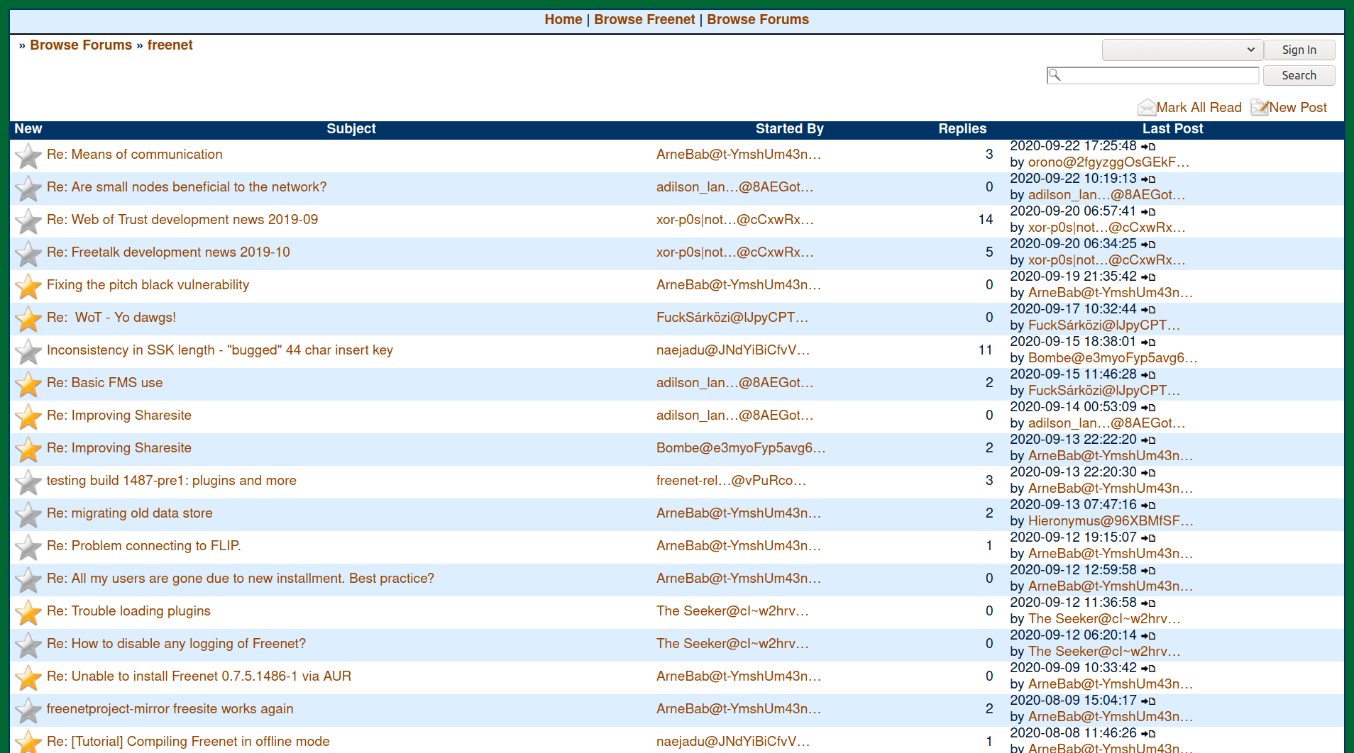The height and width of the screenshot is (753, 1354).
Task: Click the freenet breadcrumb link
Action: (x=170, y=45)
